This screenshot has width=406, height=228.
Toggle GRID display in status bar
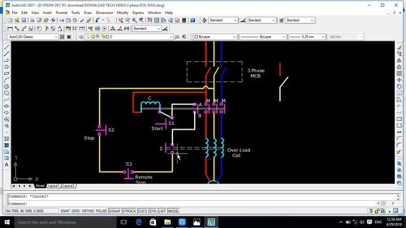pyautogui.click(x=75, y=211)
